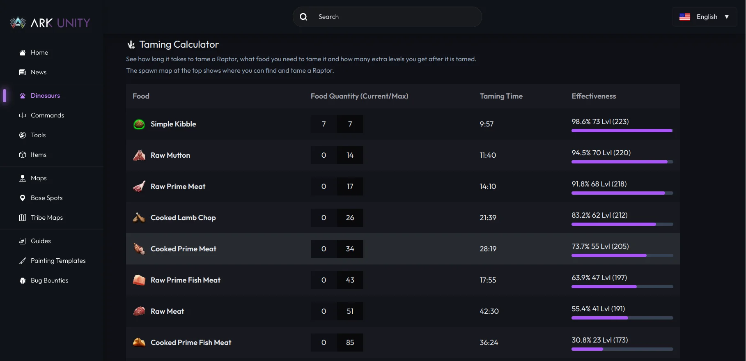Select the Cooked Prime Meat max quantity
746x361 pixels.
pos(350,249)
